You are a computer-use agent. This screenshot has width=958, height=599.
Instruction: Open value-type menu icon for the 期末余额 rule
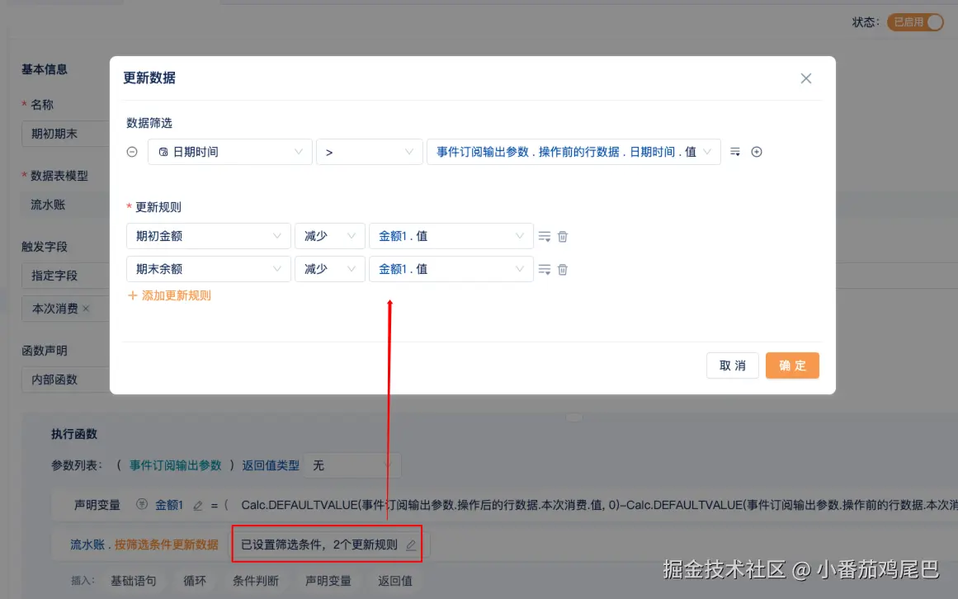click(545, 269)
